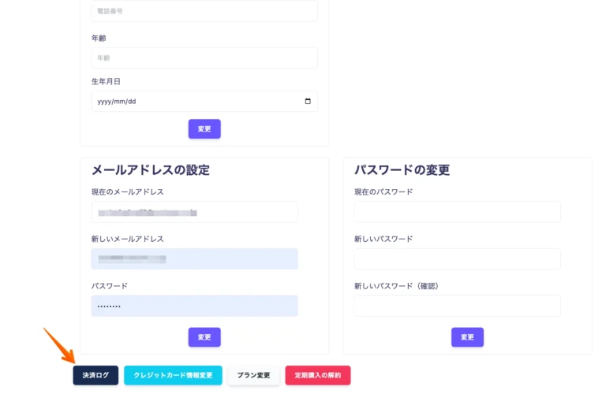Choose the プラン変更 button
This screenshot has height=394, width=606.
pyautogui.click(x=253, y=375)
